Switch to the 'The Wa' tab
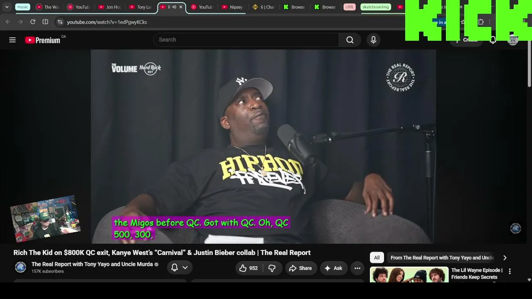This screenshot has height=299, width=532. coord(49,7)
